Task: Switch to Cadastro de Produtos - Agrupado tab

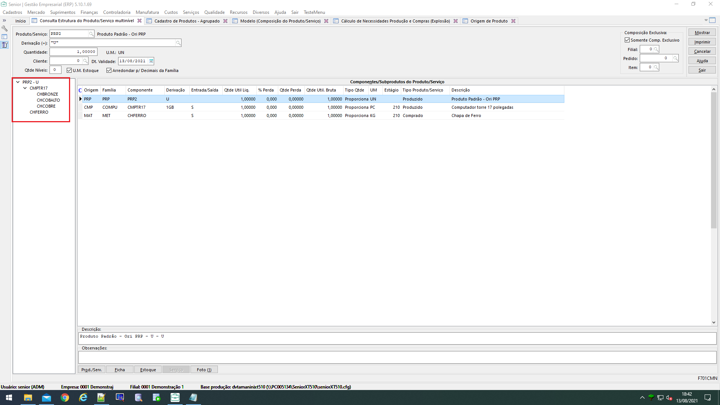Action: 187,21
